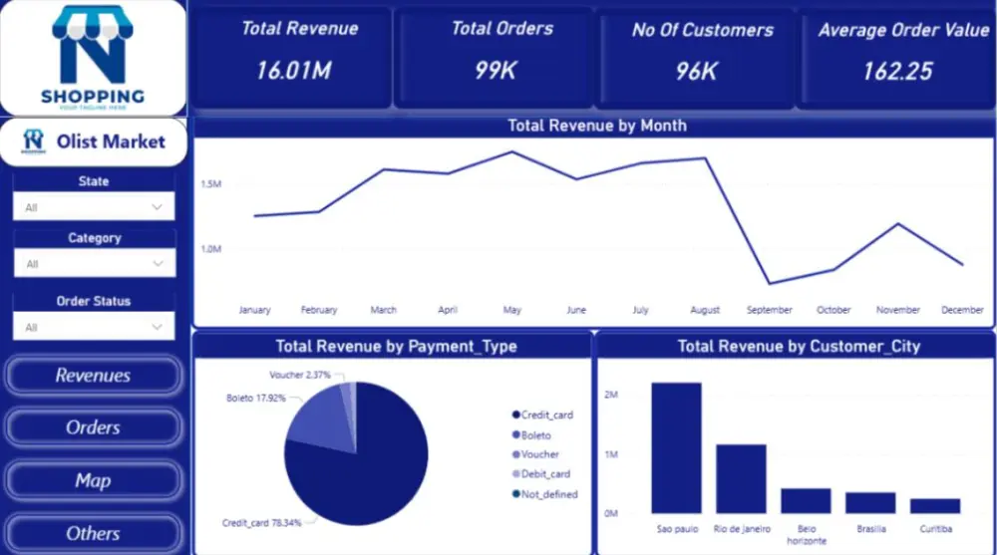Expand the Category filter dropdown
Image resolution: width=997 pixels, height=555 pixels.
click(x=94, y=263)
